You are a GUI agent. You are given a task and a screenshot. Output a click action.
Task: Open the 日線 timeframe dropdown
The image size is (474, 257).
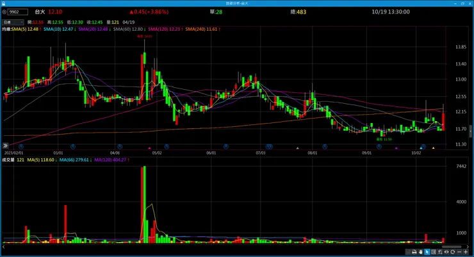[x=13, y=22]
